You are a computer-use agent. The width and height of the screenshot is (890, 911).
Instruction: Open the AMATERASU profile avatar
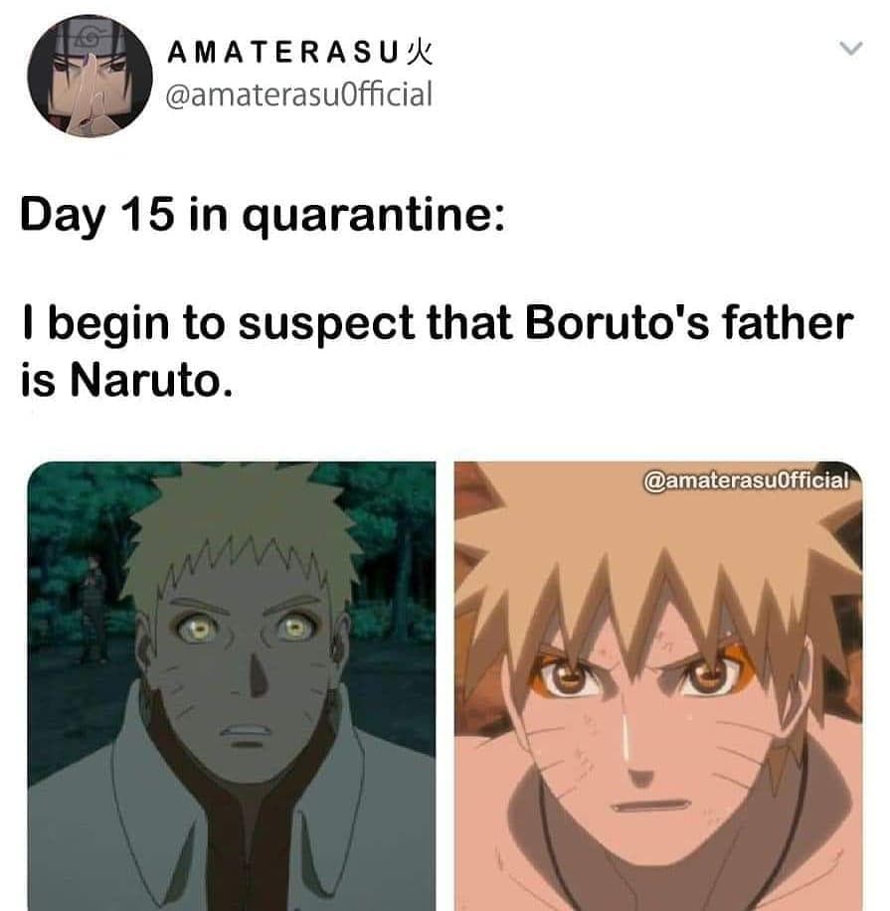pos(90,76)
